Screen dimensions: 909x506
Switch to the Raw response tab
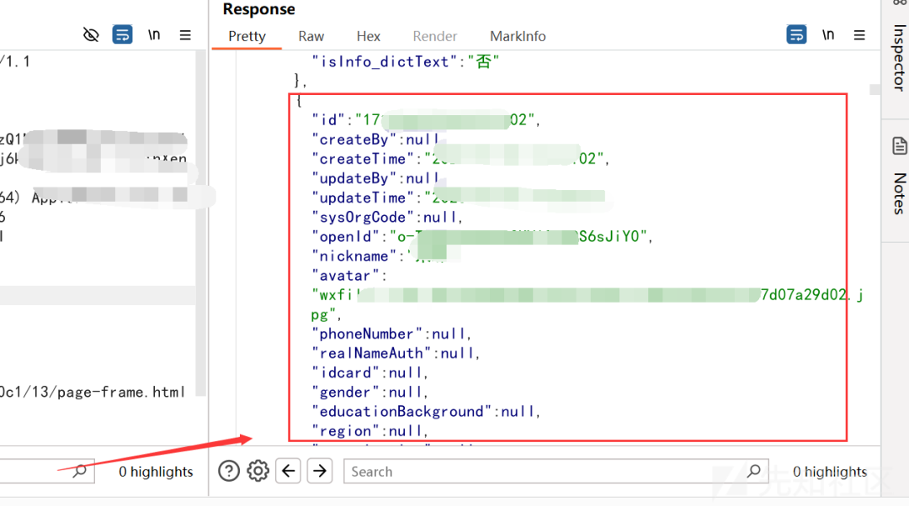tap(311, 36)
